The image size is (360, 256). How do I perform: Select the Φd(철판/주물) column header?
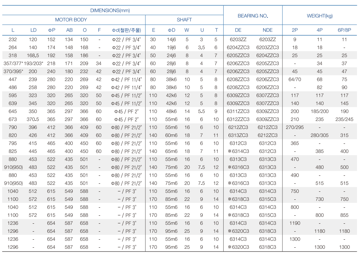tap(126, 30)
